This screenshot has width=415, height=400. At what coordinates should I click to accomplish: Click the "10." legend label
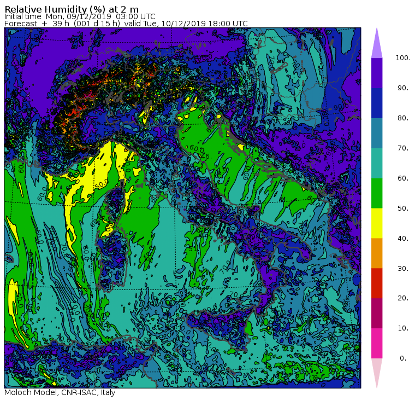tap(403, 328)
